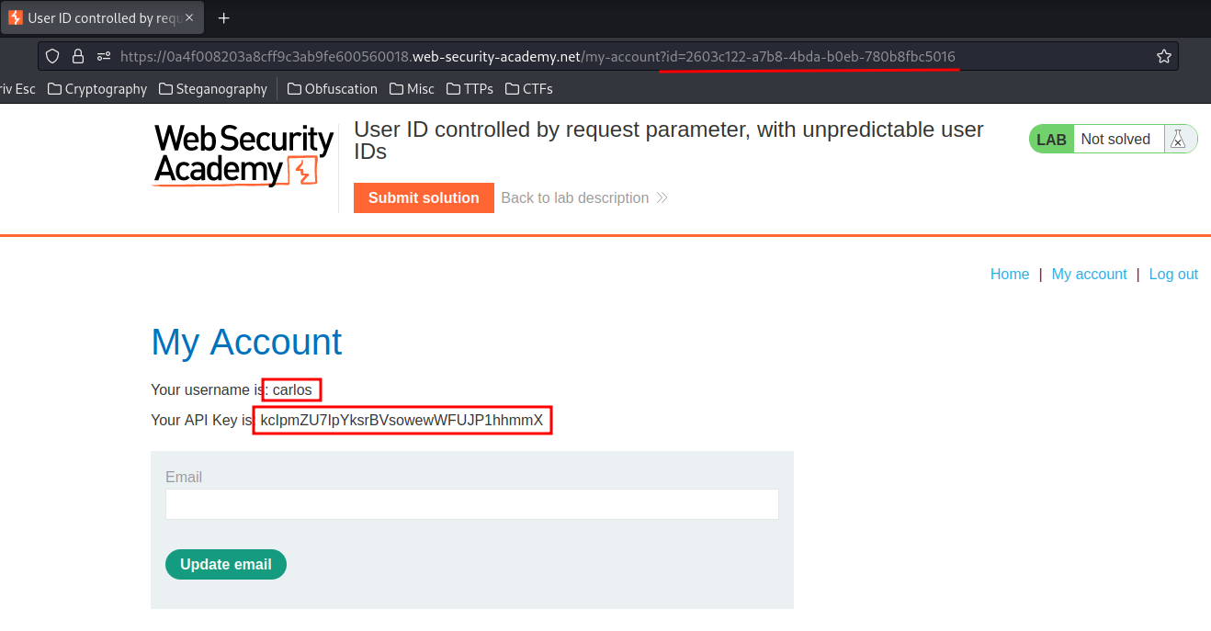This screenshot has width=1211, height=631.
Task: Click the green LAB badge
Action: click(x=1051, y=140)
